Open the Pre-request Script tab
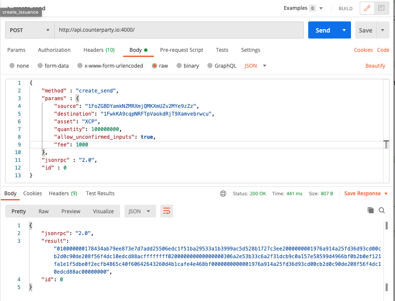The width and height of the screenshot is (395, 301). 181,50
